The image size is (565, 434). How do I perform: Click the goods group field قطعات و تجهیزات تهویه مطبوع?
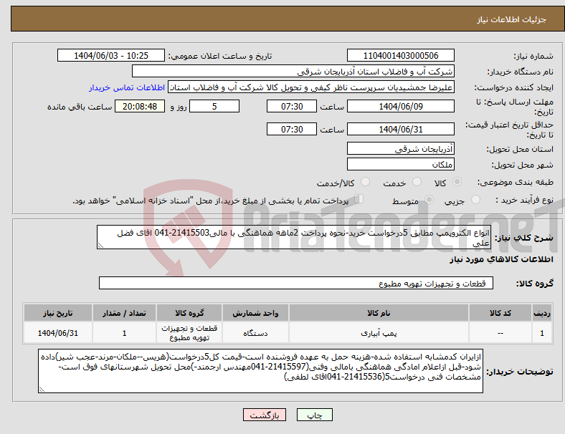pos(296,283)
